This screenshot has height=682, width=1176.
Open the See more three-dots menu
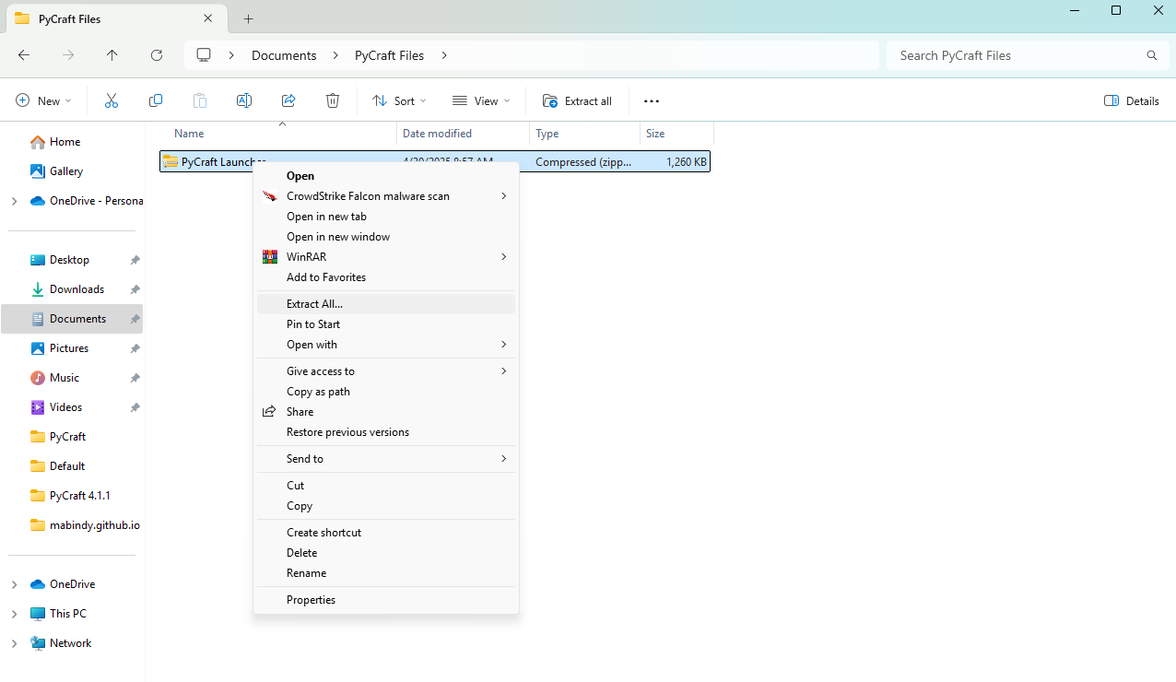652,100
